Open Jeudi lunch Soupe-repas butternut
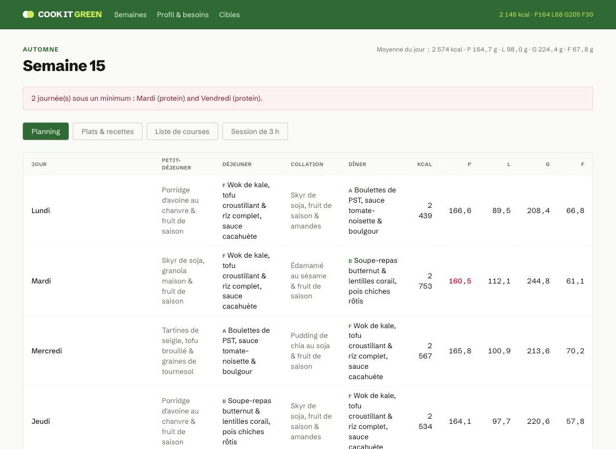 [247, 421]
